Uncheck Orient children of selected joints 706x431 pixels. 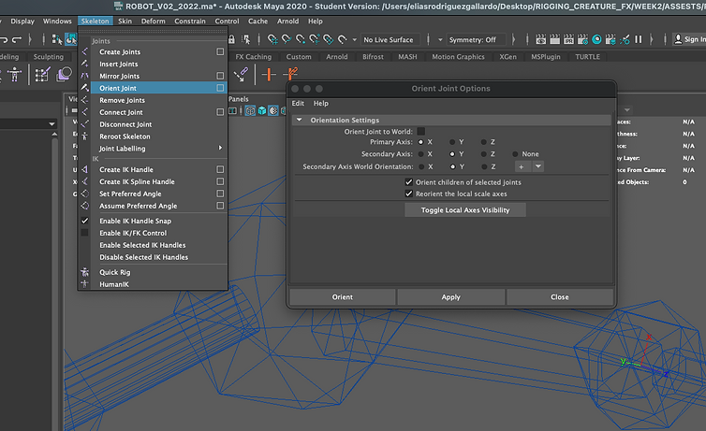coord(409,182)
